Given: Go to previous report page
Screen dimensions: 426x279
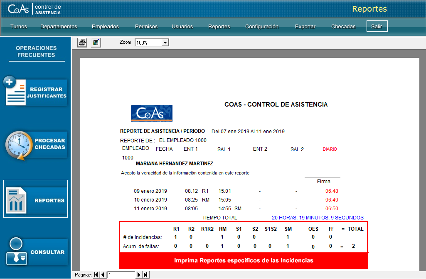Looking at the screenshot, I should [103, 275].
